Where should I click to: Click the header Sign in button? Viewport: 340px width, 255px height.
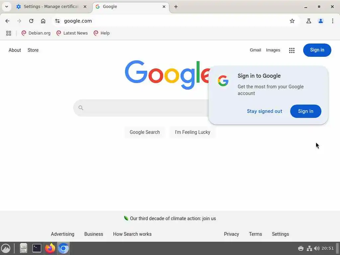tap(317, 50)
